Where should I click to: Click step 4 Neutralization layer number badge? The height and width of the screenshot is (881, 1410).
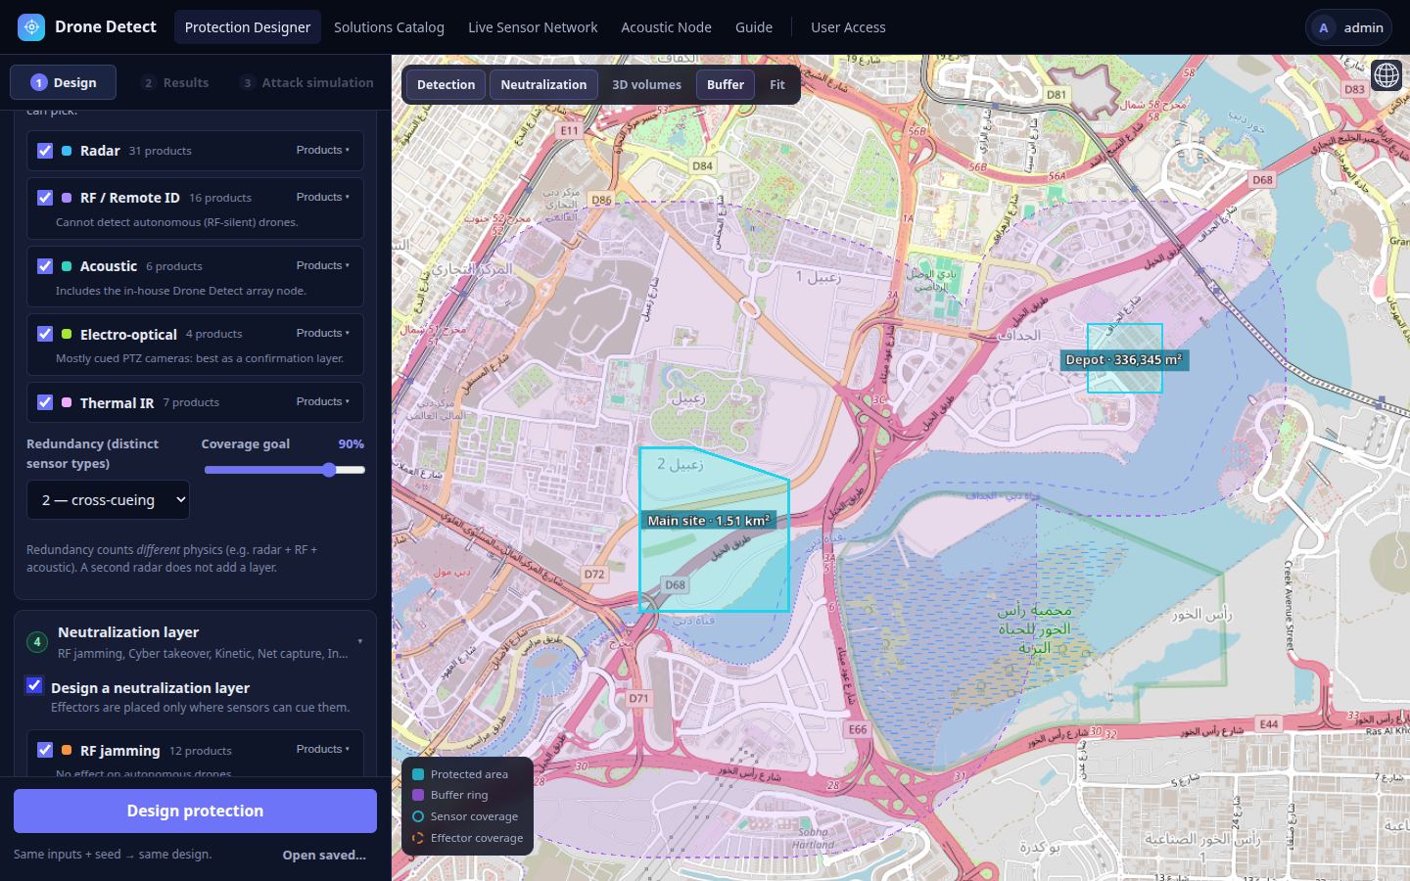click(x=37, y=642)
